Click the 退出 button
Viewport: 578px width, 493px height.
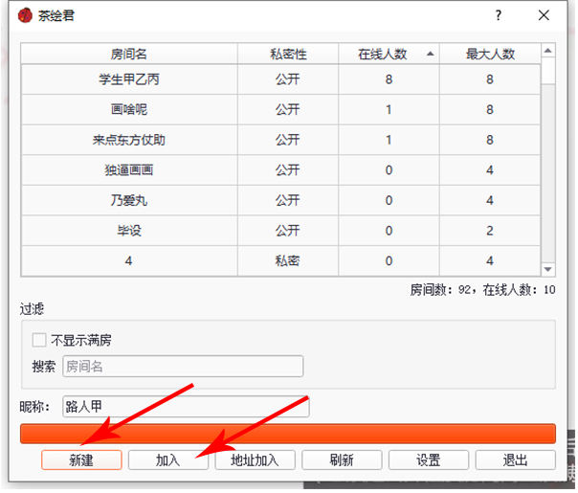pyautogui.click(x=516, y=459)
